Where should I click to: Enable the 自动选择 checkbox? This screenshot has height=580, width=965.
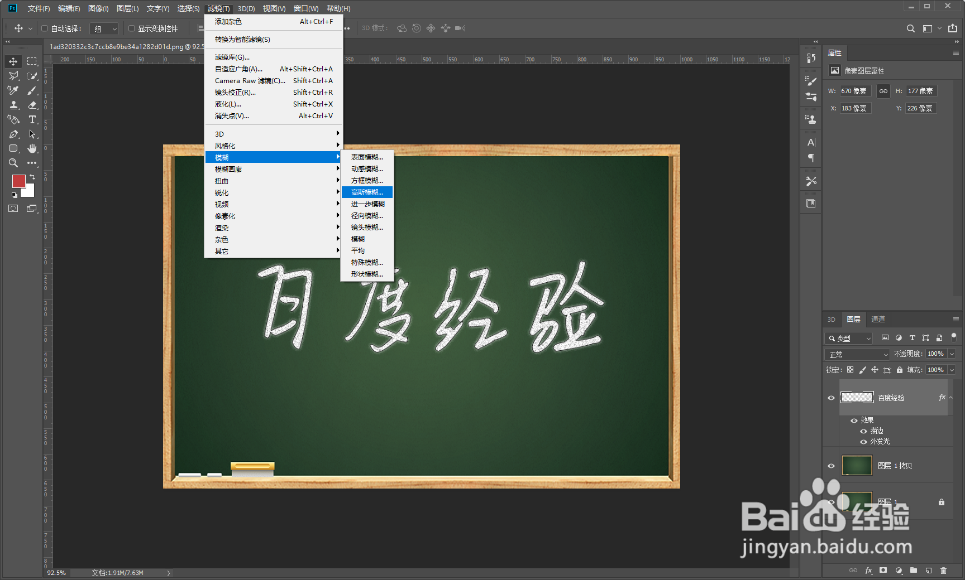(x=45, y=28)
